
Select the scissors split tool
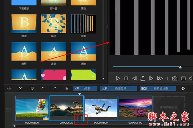tap(20, 89)
